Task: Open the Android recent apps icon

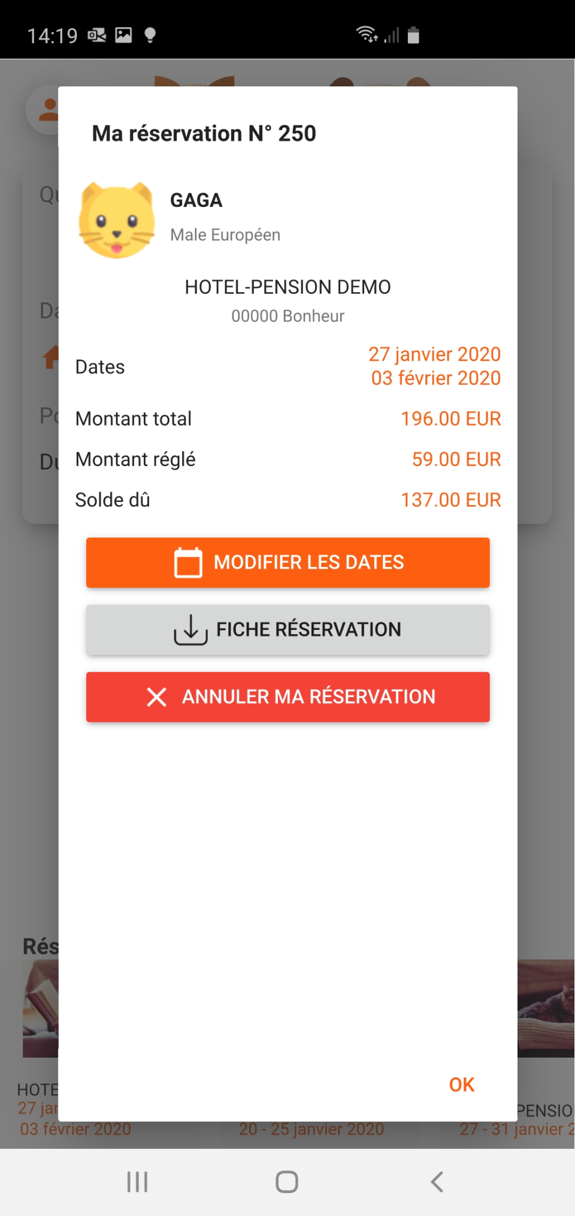Action: click(x=137, y=1182)
